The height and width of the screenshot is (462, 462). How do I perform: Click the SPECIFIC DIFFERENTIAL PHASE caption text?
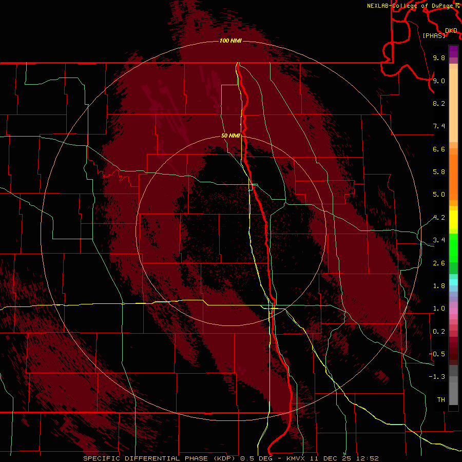pyautogui.click(x=145, y=458)
